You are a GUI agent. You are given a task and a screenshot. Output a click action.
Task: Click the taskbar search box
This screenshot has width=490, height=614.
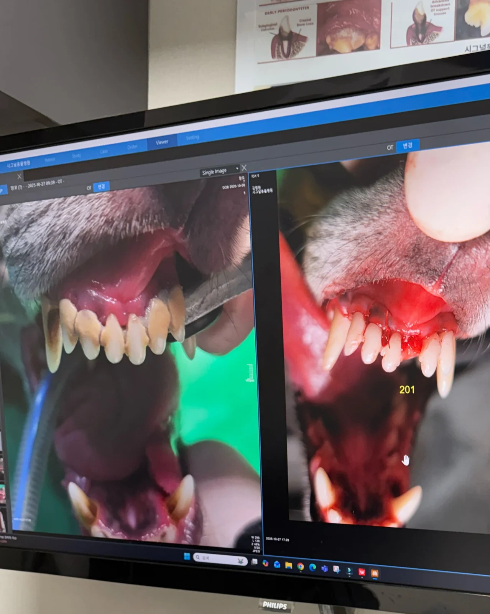pyautogui.click(x=220, y=559)
